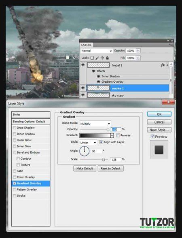Click the lock transparent pixels icon
The height and width of the screenshot is (238, 182).
point(92,58)
